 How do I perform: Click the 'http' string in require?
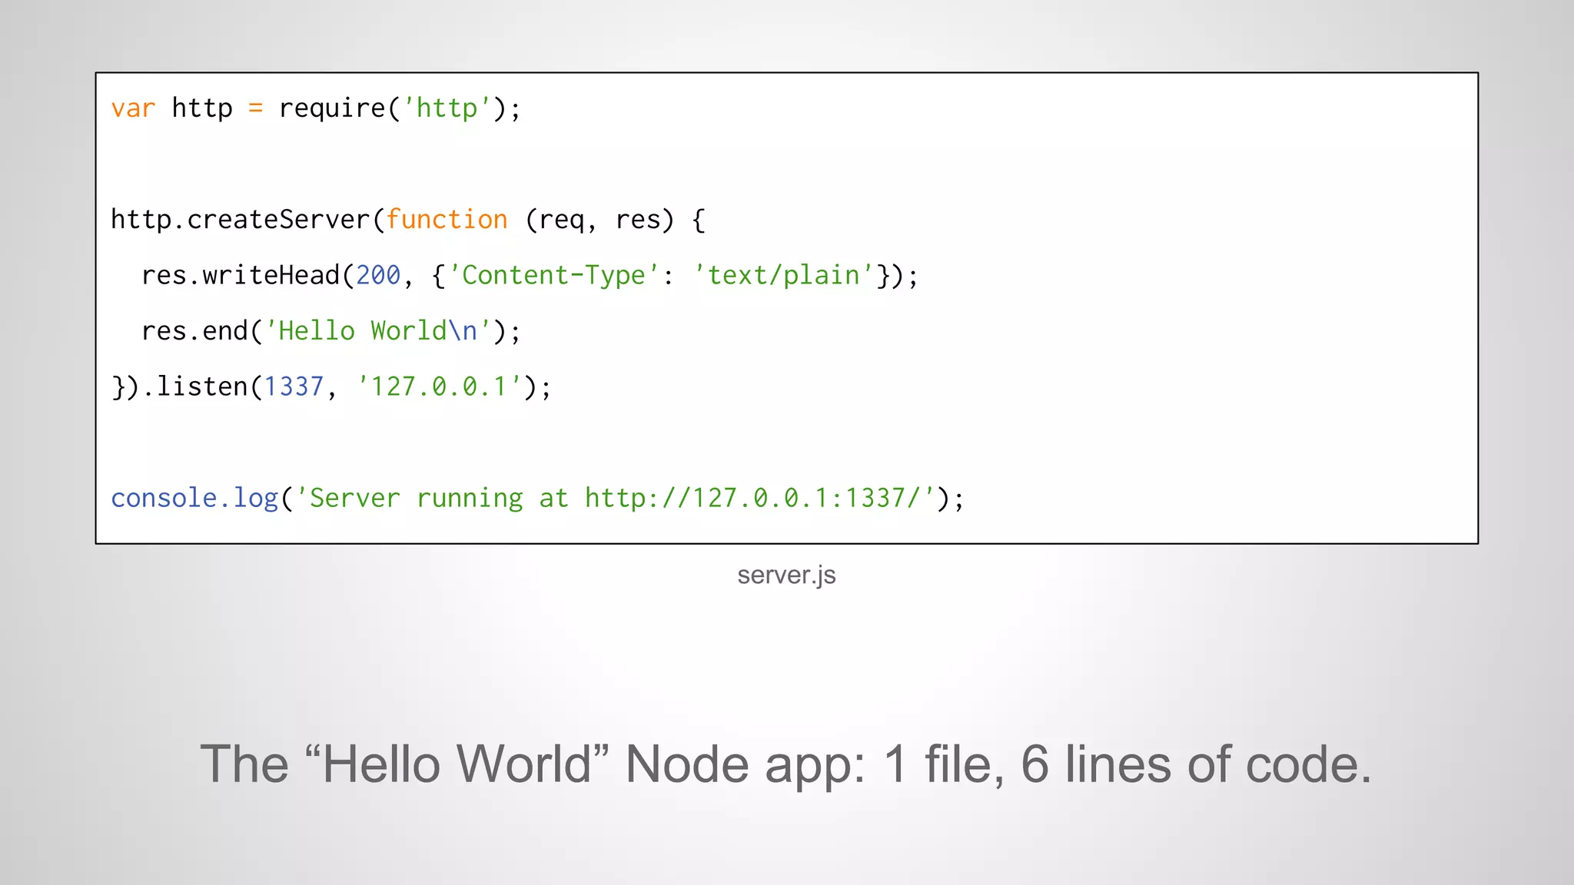pos(447,108)
